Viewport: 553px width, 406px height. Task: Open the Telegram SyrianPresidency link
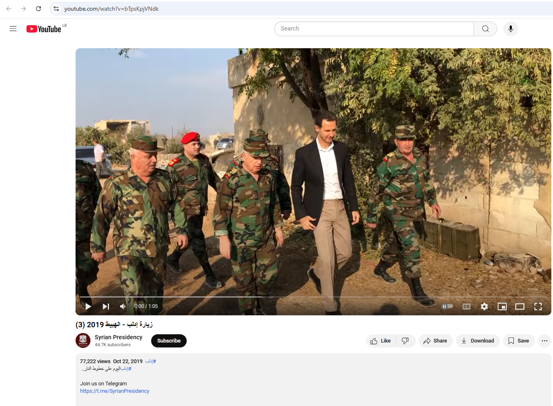[x=114, y=391]
